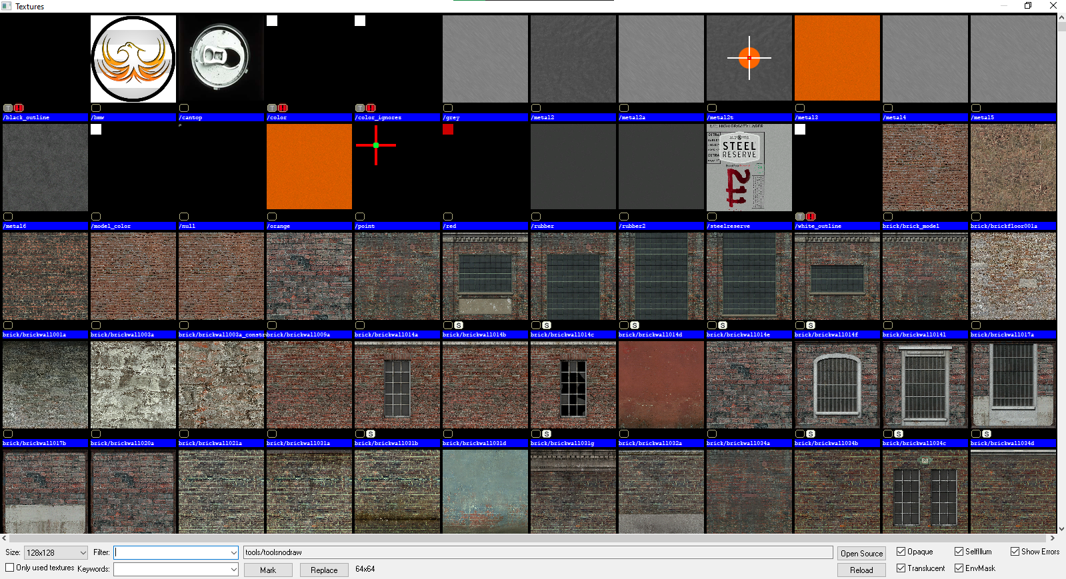Pick the /steelreserve label texture
The image size is (1066, 579).
click(x=749, y=167)
